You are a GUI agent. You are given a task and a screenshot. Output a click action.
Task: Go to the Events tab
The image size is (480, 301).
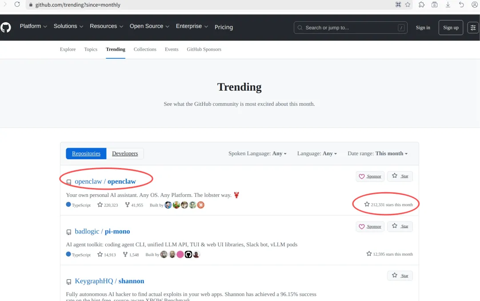tap(172, 49)
